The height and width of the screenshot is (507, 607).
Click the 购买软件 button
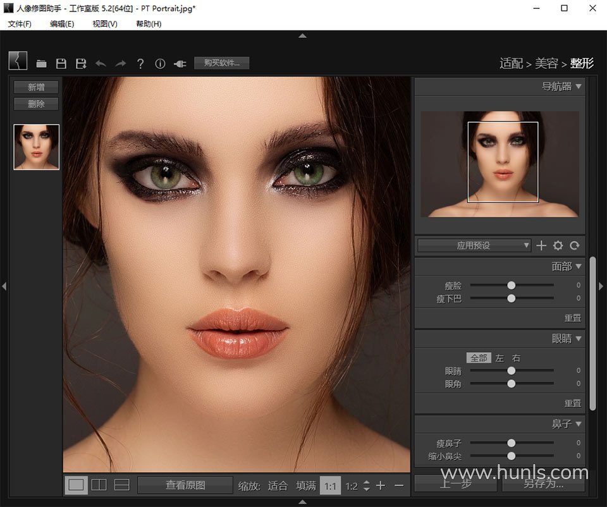pyautogui.click(x=221, y=63)
